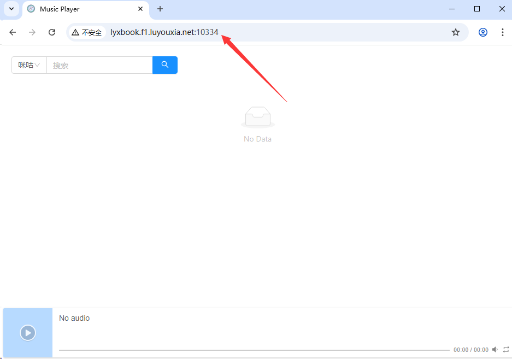The image size is (512, 359).
Task: Go back to the previous page
Action: [x=13, y=32]
